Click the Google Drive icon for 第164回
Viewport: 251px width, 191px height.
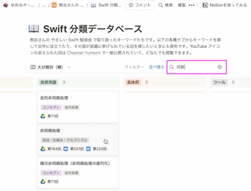click(43, 149)
